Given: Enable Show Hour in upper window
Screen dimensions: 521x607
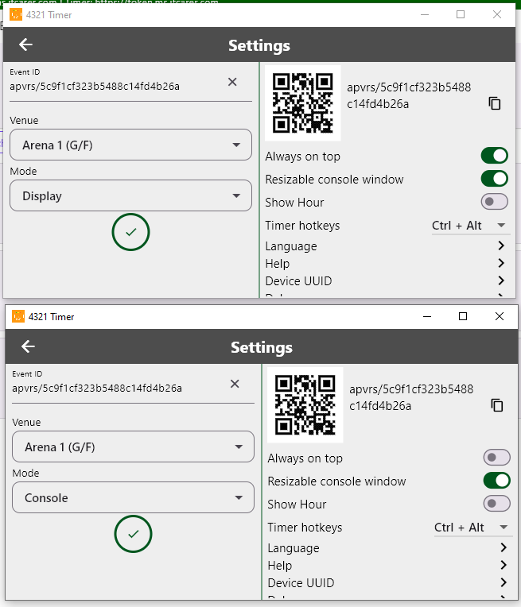Looking at the screenshot, I should click(x=494, y=202).
